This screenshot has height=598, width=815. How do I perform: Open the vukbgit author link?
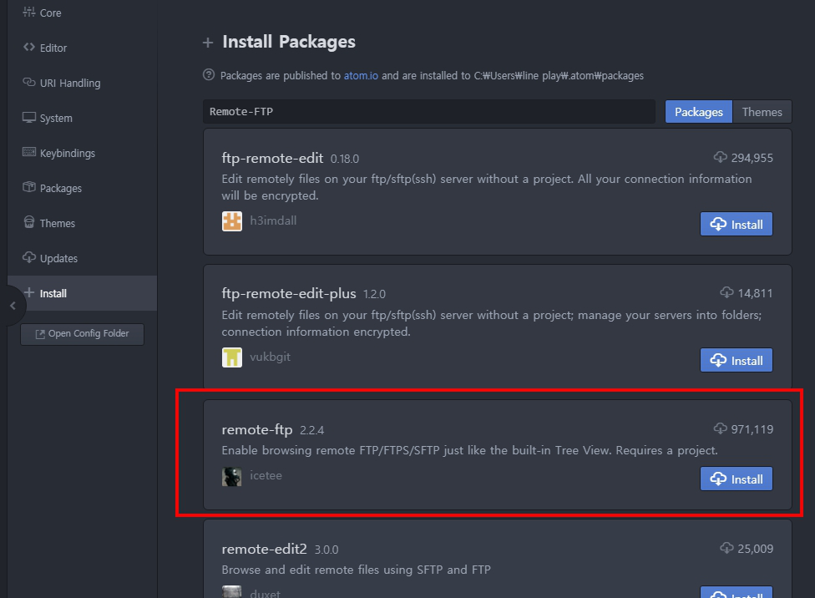(271, 357)
